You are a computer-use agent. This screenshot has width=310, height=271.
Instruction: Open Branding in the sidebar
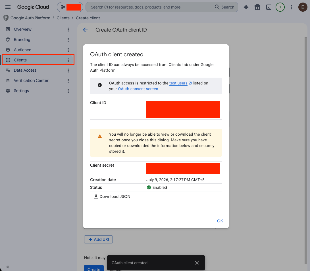22,40
